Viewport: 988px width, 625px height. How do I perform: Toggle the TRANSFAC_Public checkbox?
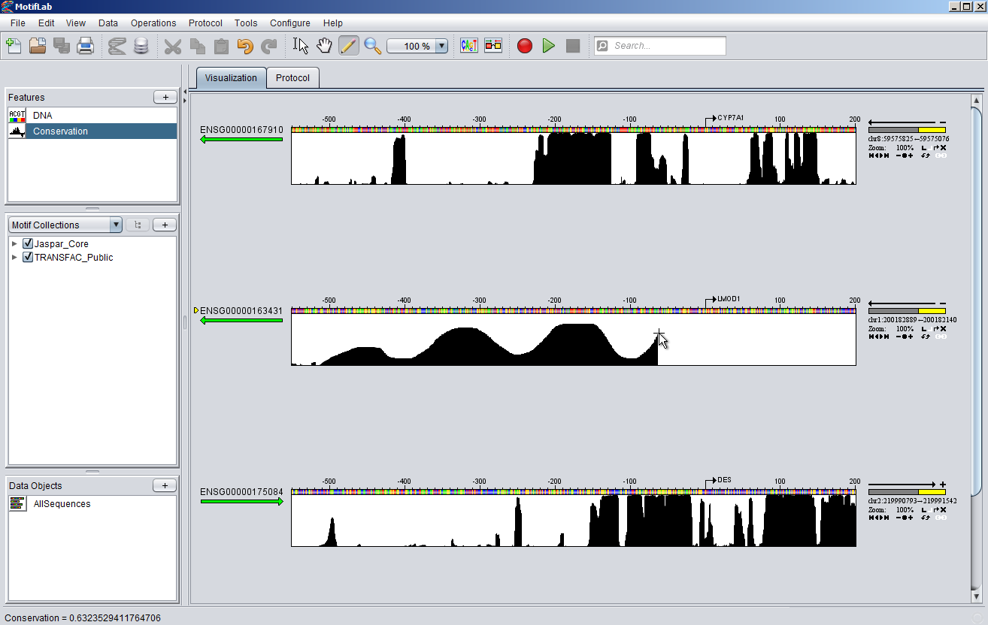pyautogui.click(x=28, y=257)
